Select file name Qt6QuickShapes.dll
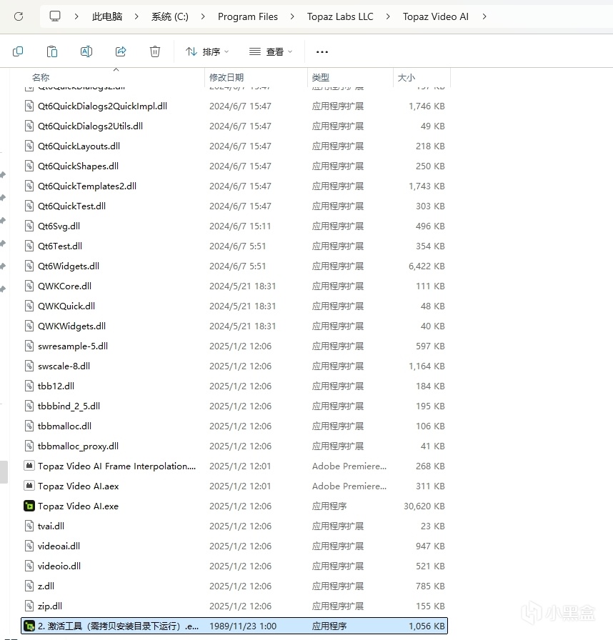Screen dimensions: 613x640 click(79, 166)
